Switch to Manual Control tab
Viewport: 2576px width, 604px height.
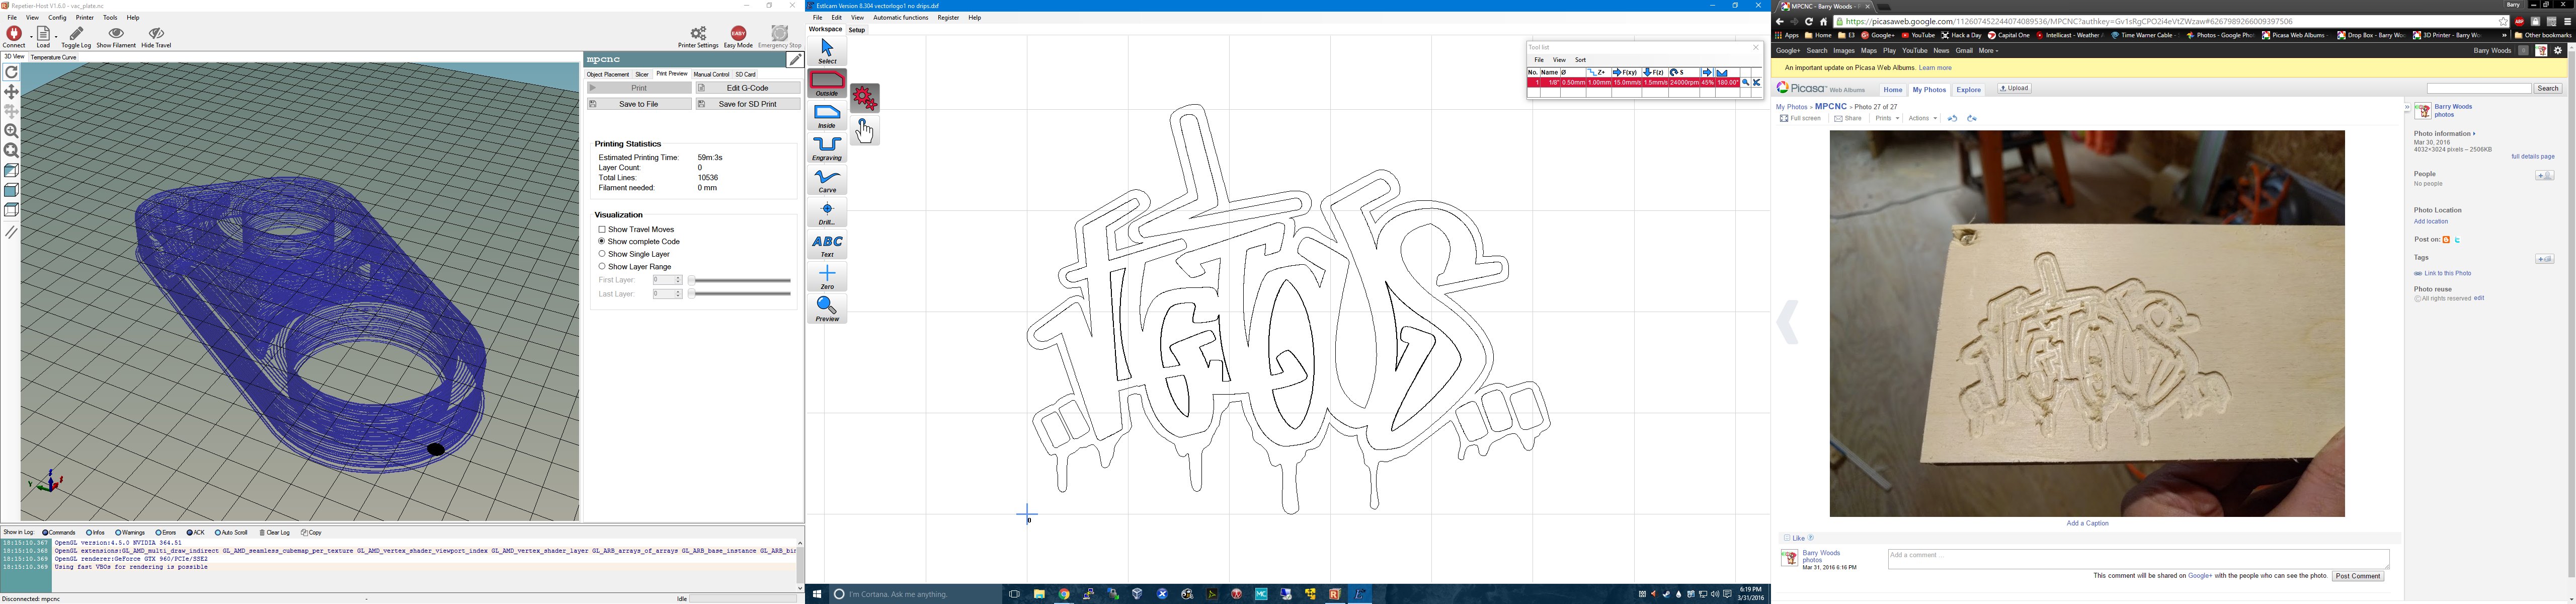(711, 74)
